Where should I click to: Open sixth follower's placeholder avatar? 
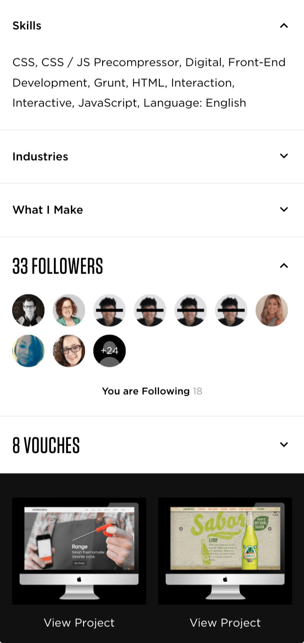coord(231,310)
